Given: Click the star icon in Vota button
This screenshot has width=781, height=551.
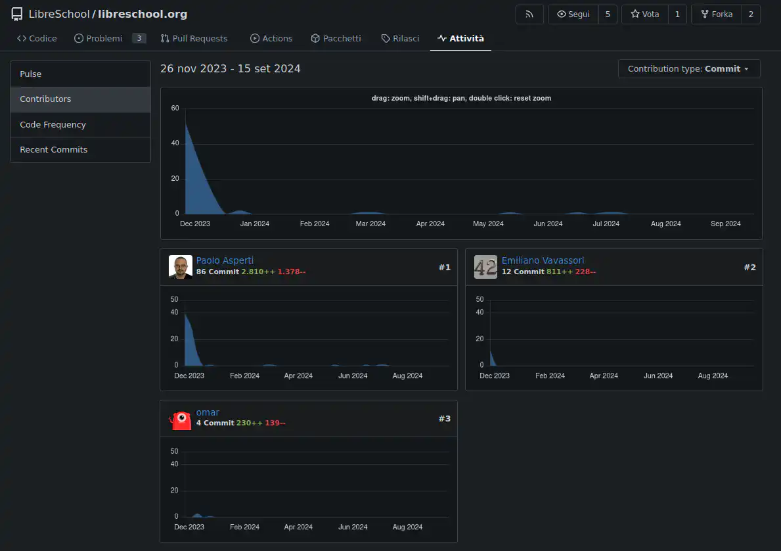Looking at the screenshot, I should [635, 14].
